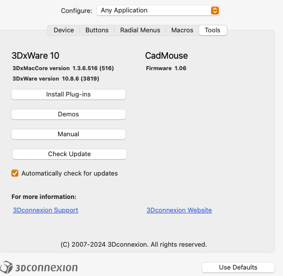Click the 3DxWare 10 heading

pyautogui.click(x=35, y=56)
